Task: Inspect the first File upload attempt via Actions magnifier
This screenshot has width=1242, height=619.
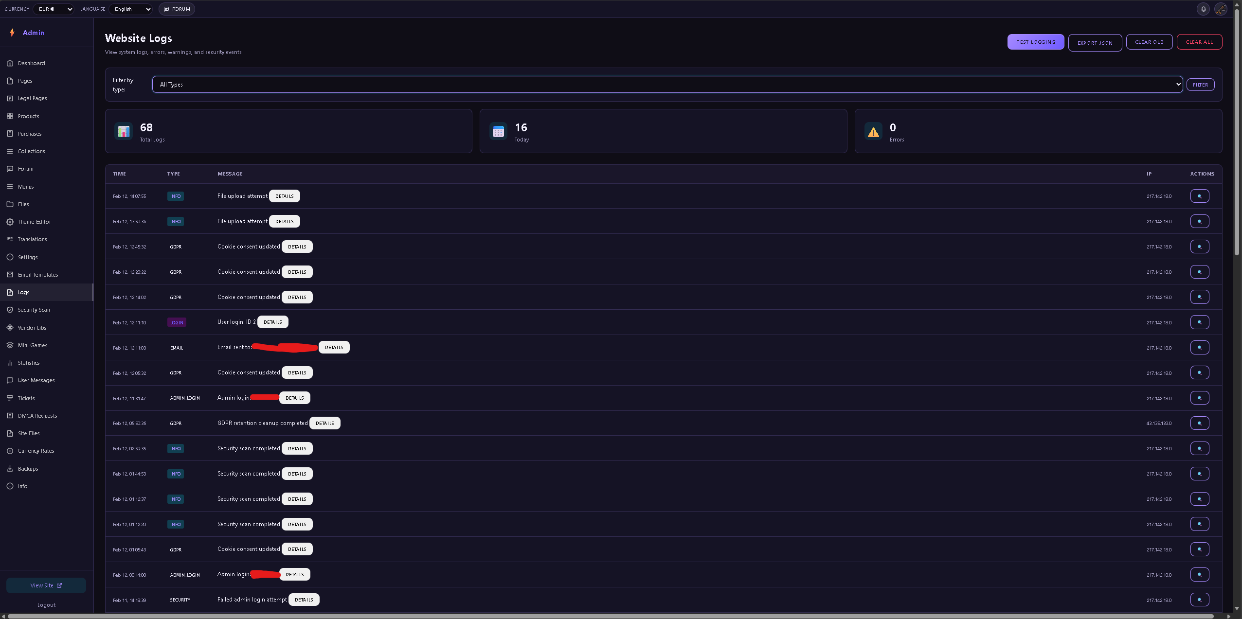Action: [1200, 196]
